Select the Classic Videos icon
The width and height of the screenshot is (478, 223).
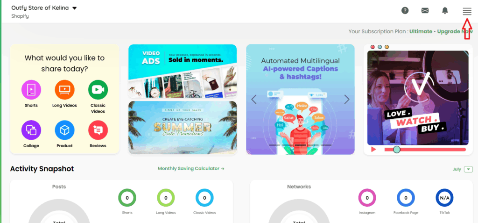pos(98,90)
